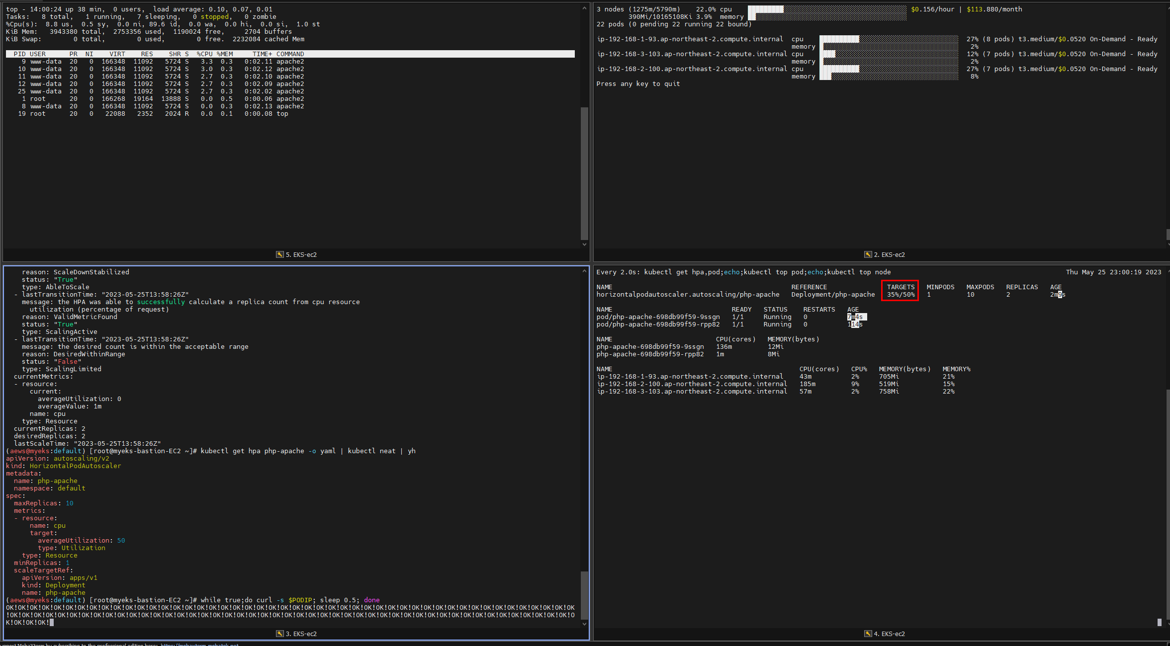
Task: Click session icon of tab 2. EKS-ec2
Action: coord(868,254)
